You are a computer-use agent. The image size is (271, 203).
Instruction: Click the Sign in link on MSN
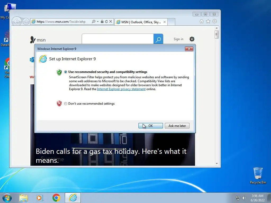[x=178, y=39]
